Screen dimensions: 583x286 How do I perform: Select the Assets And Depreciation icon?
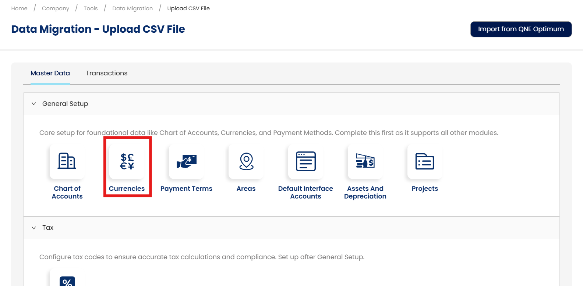(x=365, y=161)
